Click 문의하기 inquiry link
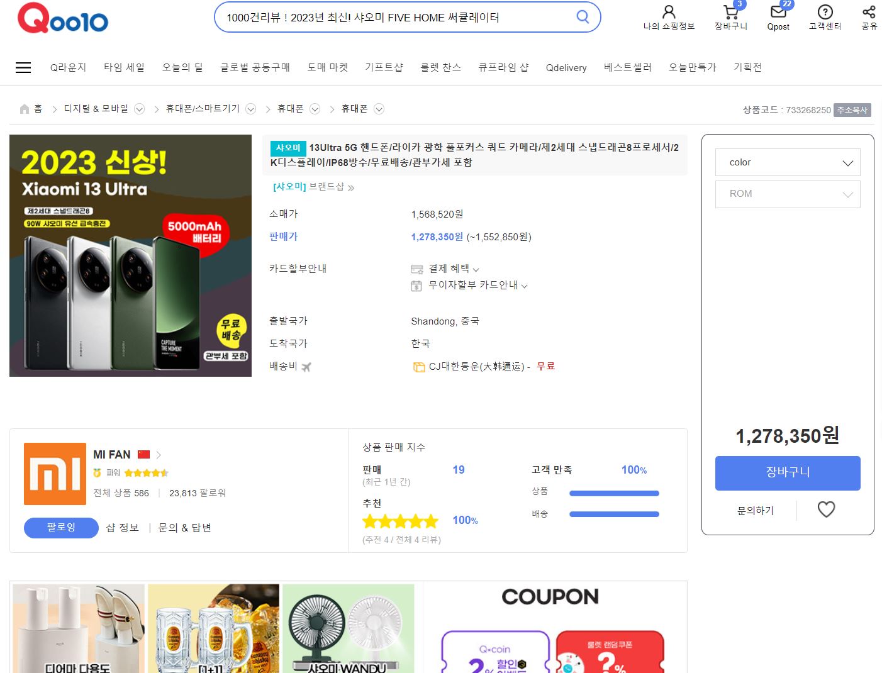Viewport: 882px width, 673px height. pyautogui.click(x=756, y=511)
